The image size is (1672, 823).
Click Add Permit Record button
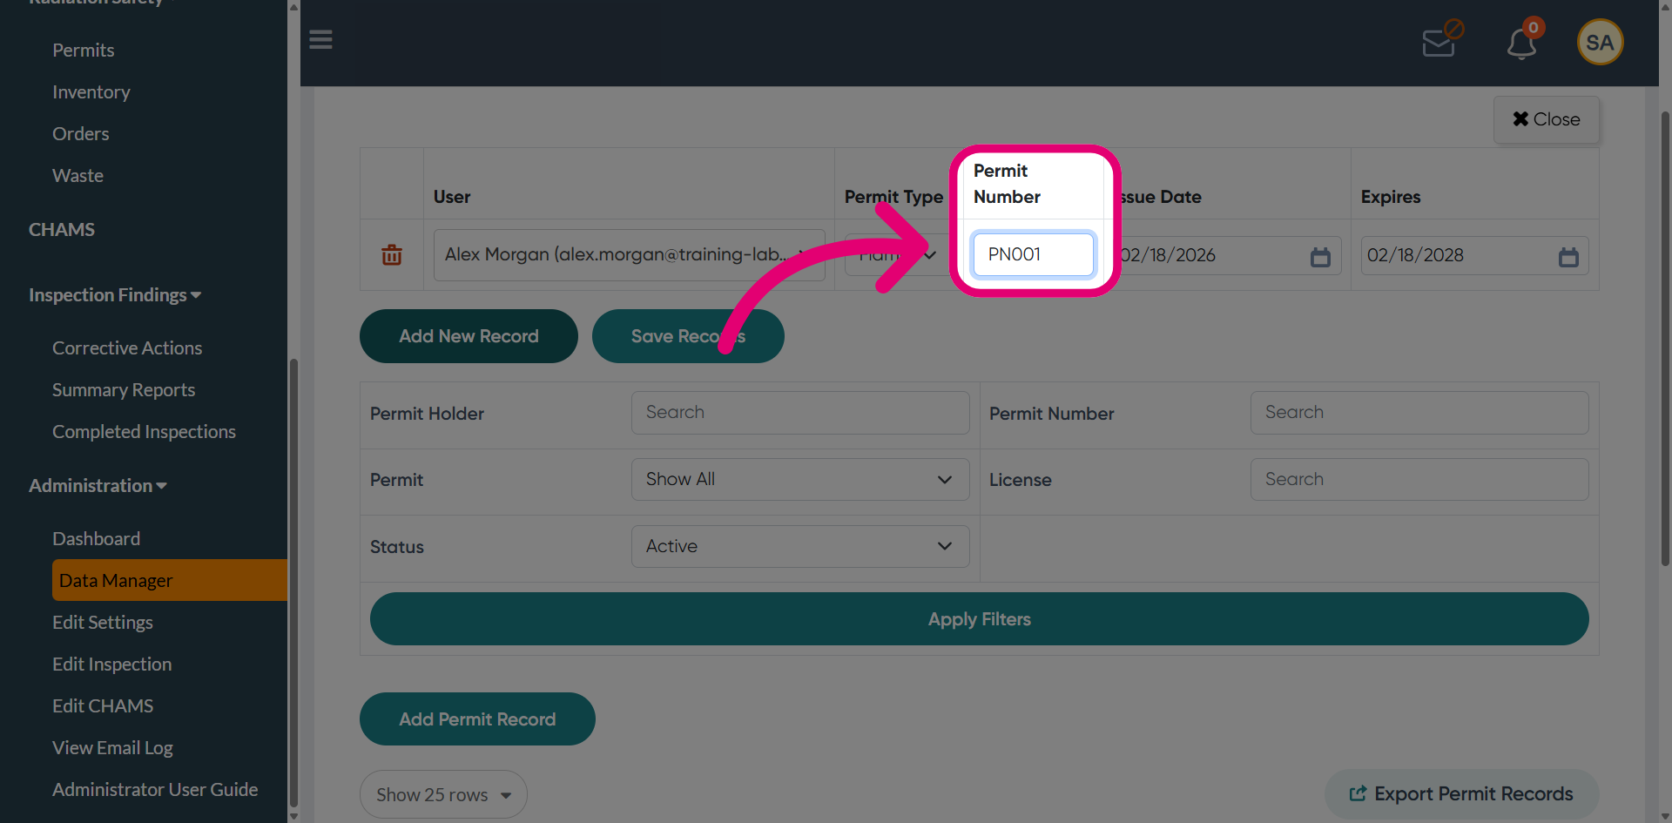[477, 719]
